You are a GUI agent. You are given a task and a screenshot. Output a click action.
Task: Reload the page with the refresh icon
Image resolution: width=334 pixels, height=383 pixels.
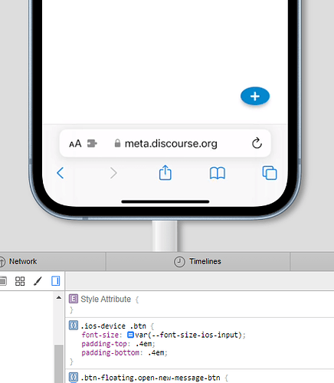[257, 143]
